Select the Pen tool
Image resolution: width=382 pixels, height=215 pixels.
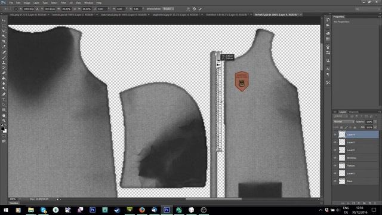tap(4, 94)
